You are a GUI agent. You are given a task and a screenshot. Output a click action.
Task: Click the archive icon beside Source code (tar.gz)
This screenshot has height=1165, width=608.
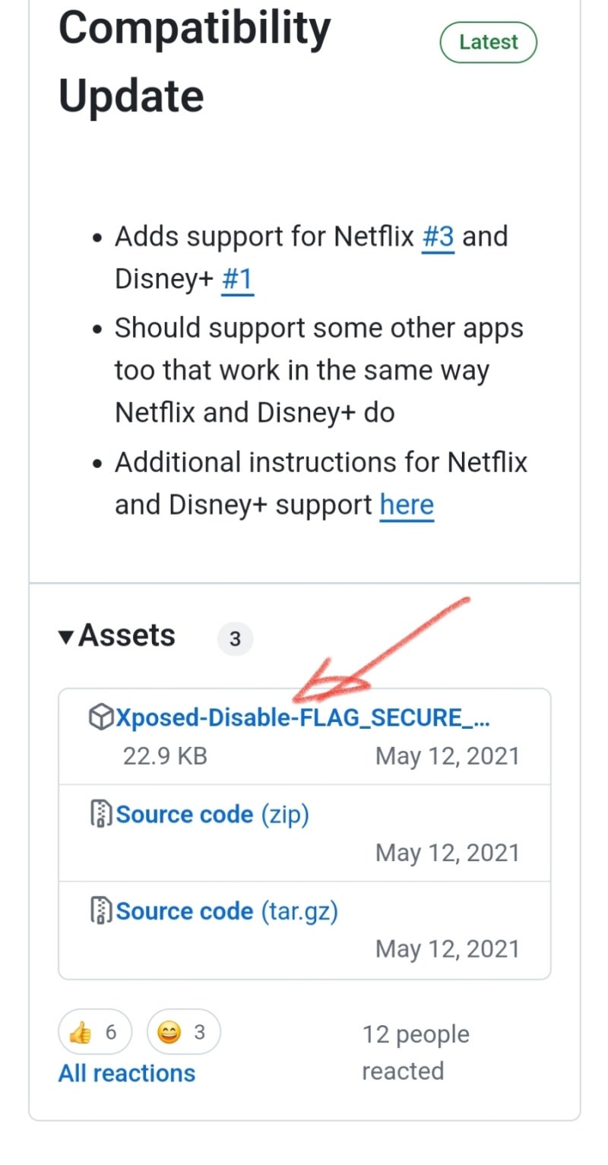[101, 910]
